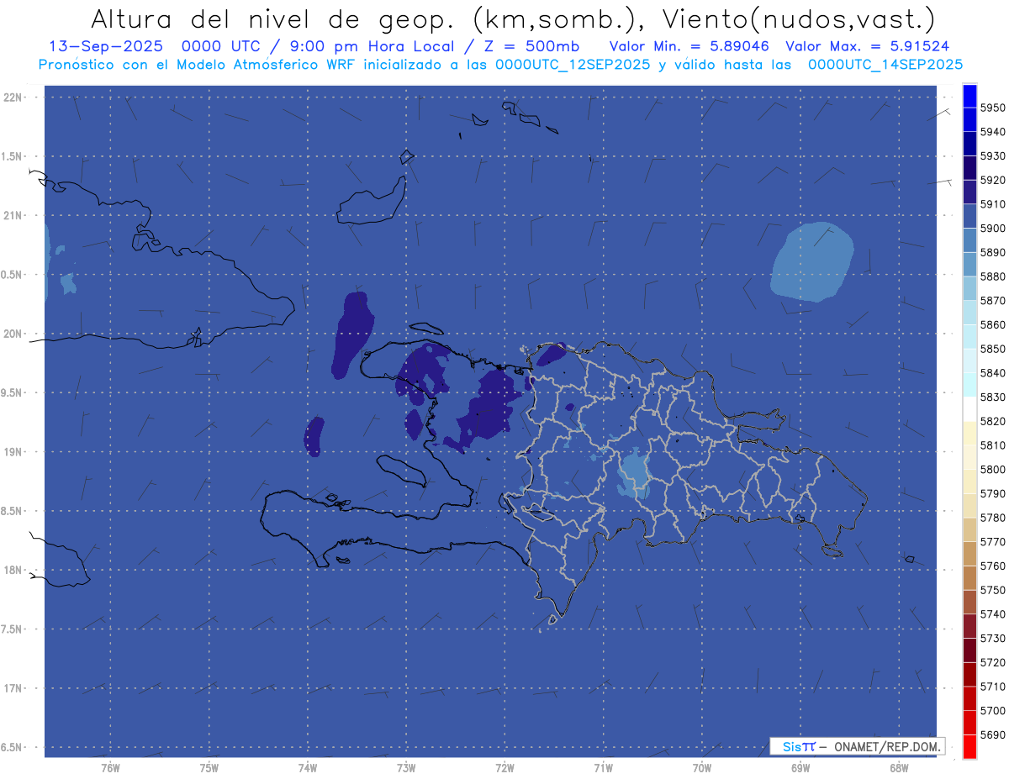Click the '1.5N' latitude label
The width and height of the screenshot is (1009, 779).
click(13, 156)
